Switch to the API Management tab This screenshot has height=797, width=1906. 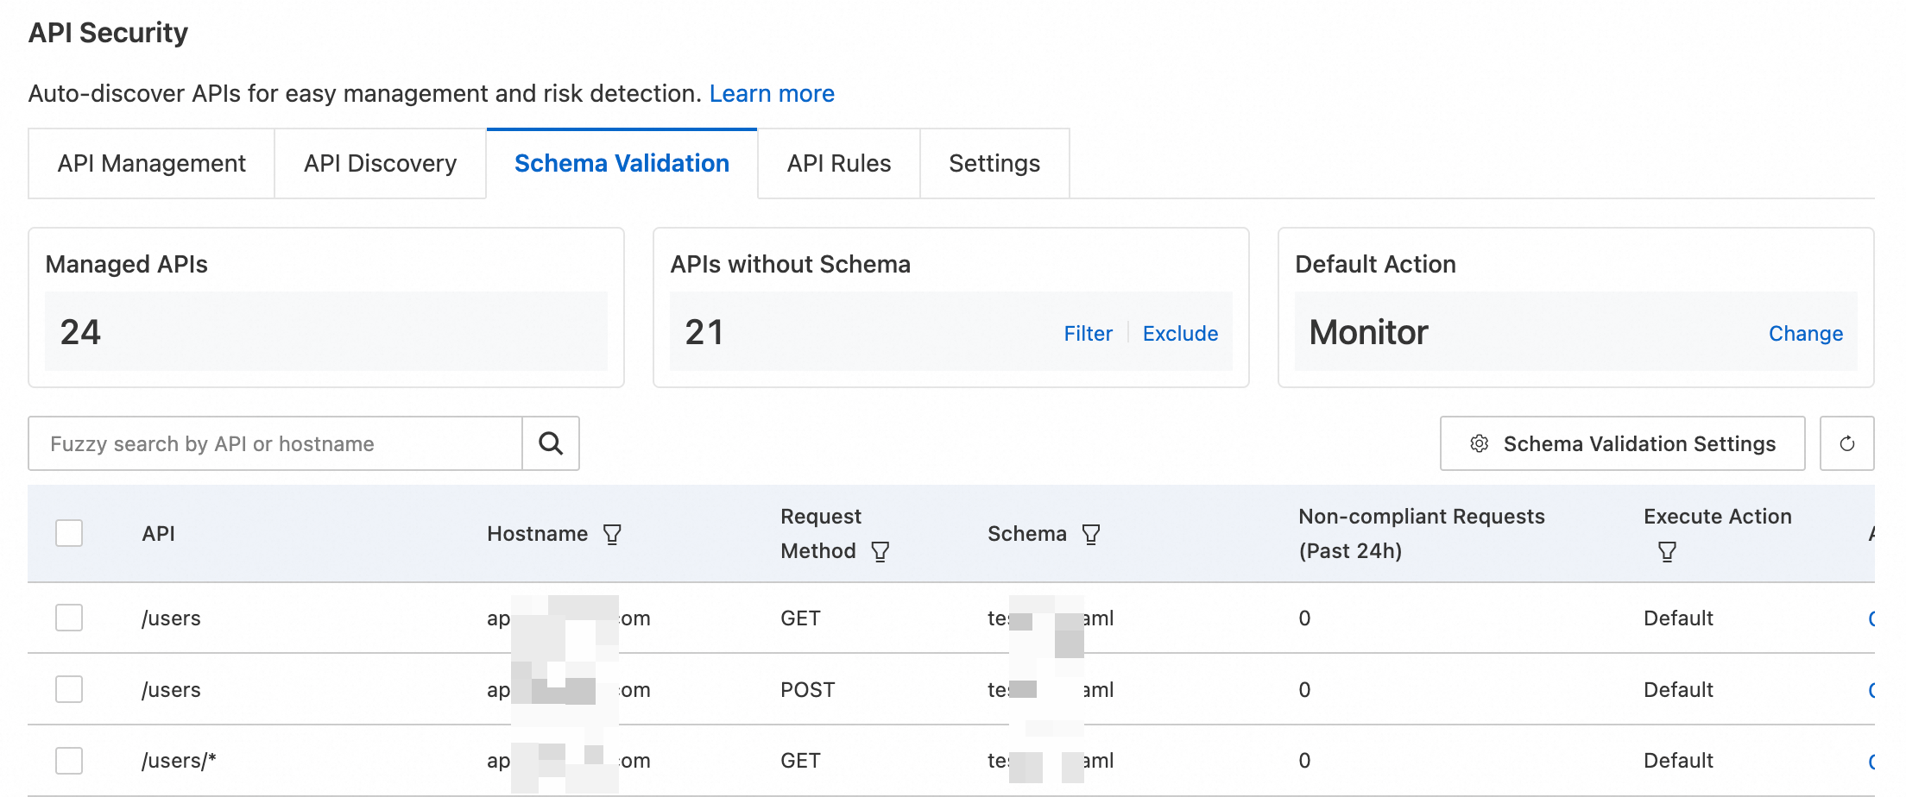152,164
